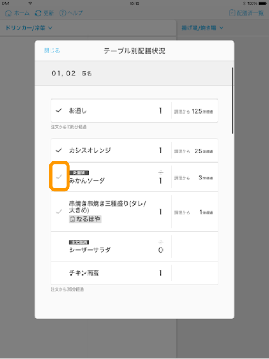269x359 pixels.
Task: Toggle the みかんソーダ served checkmark
Action: [x=59, y=177]
